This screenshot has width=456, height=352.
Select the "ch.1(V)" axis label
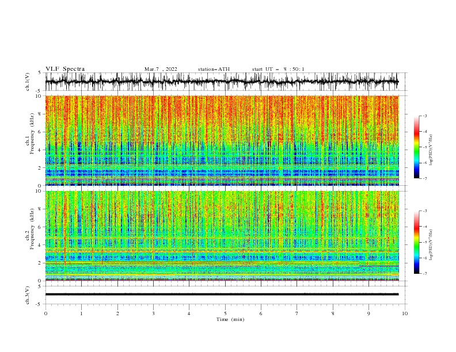[27, 82]
